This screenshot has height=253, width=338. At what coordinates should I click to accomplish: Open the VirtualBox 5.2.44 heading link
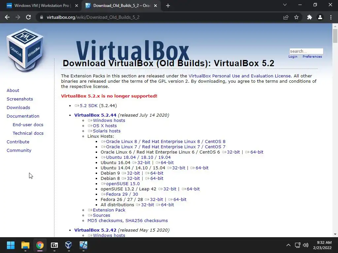(95, 115)
